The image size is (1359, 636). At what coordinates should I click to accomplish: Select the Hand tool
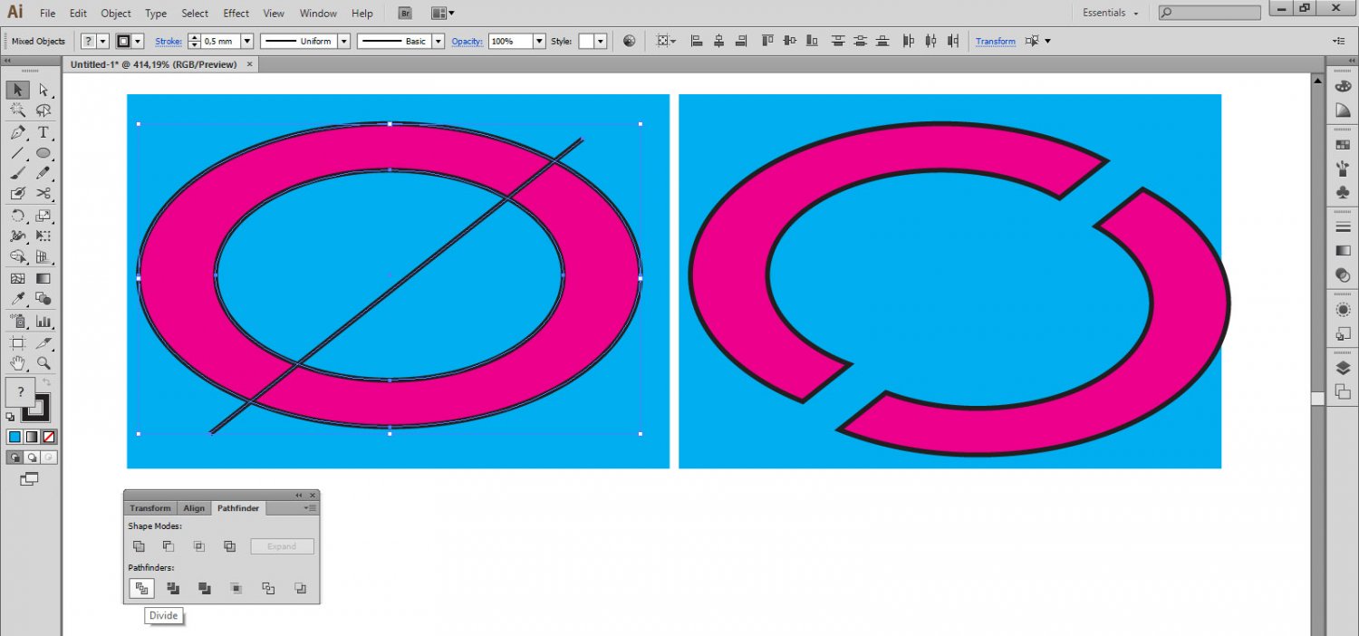17,363
